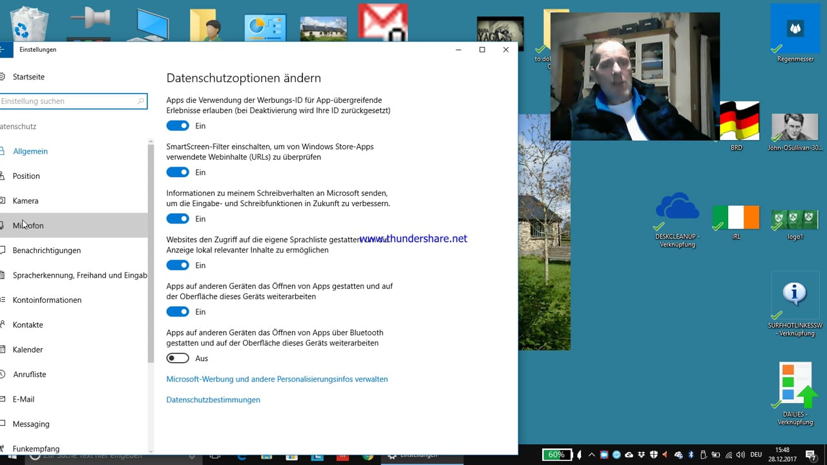Open the farmhouse photo desktop icon
Screen dimensions: 827x465
[x=324, y=28]
